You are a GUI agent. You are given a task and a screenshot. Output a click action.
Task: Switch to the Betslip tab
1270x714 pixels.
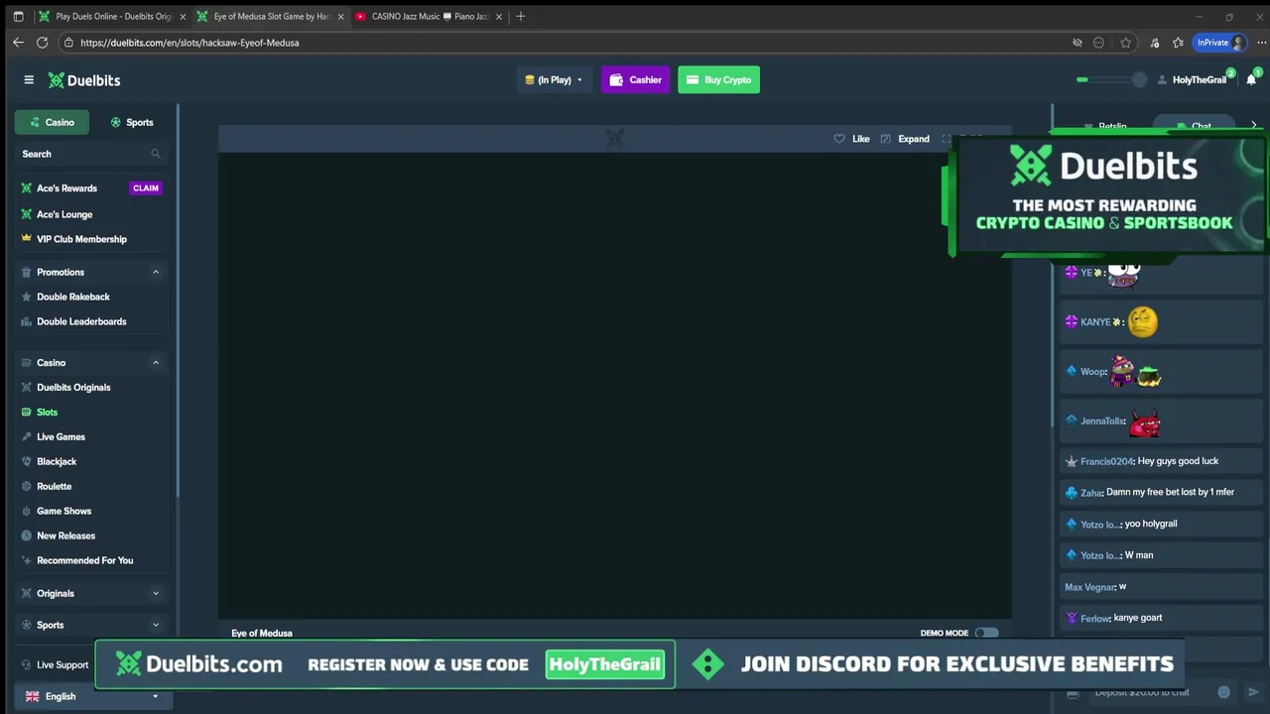click(1105, 126)
